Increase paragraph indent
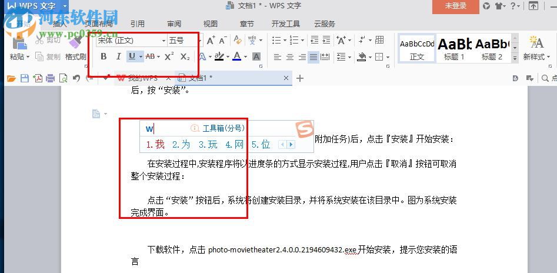557x273 pixels. coord(326,40)
